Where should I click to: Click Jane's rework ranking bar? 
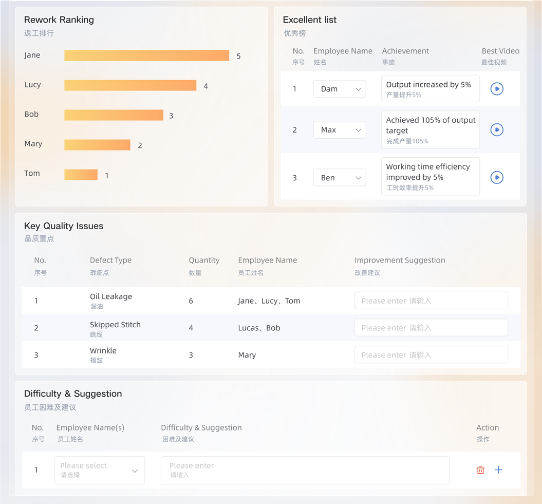pos(146,55)
